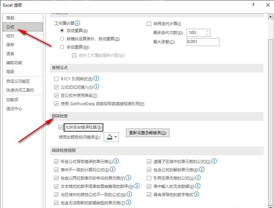This screenshot has width=274, height=208.
Task: Open 信任中心 category in sidebar
Action: coord(14,109)
